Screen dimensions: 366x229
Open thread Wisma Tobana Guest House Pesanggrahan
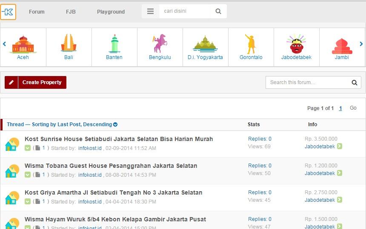coord(111,166)
